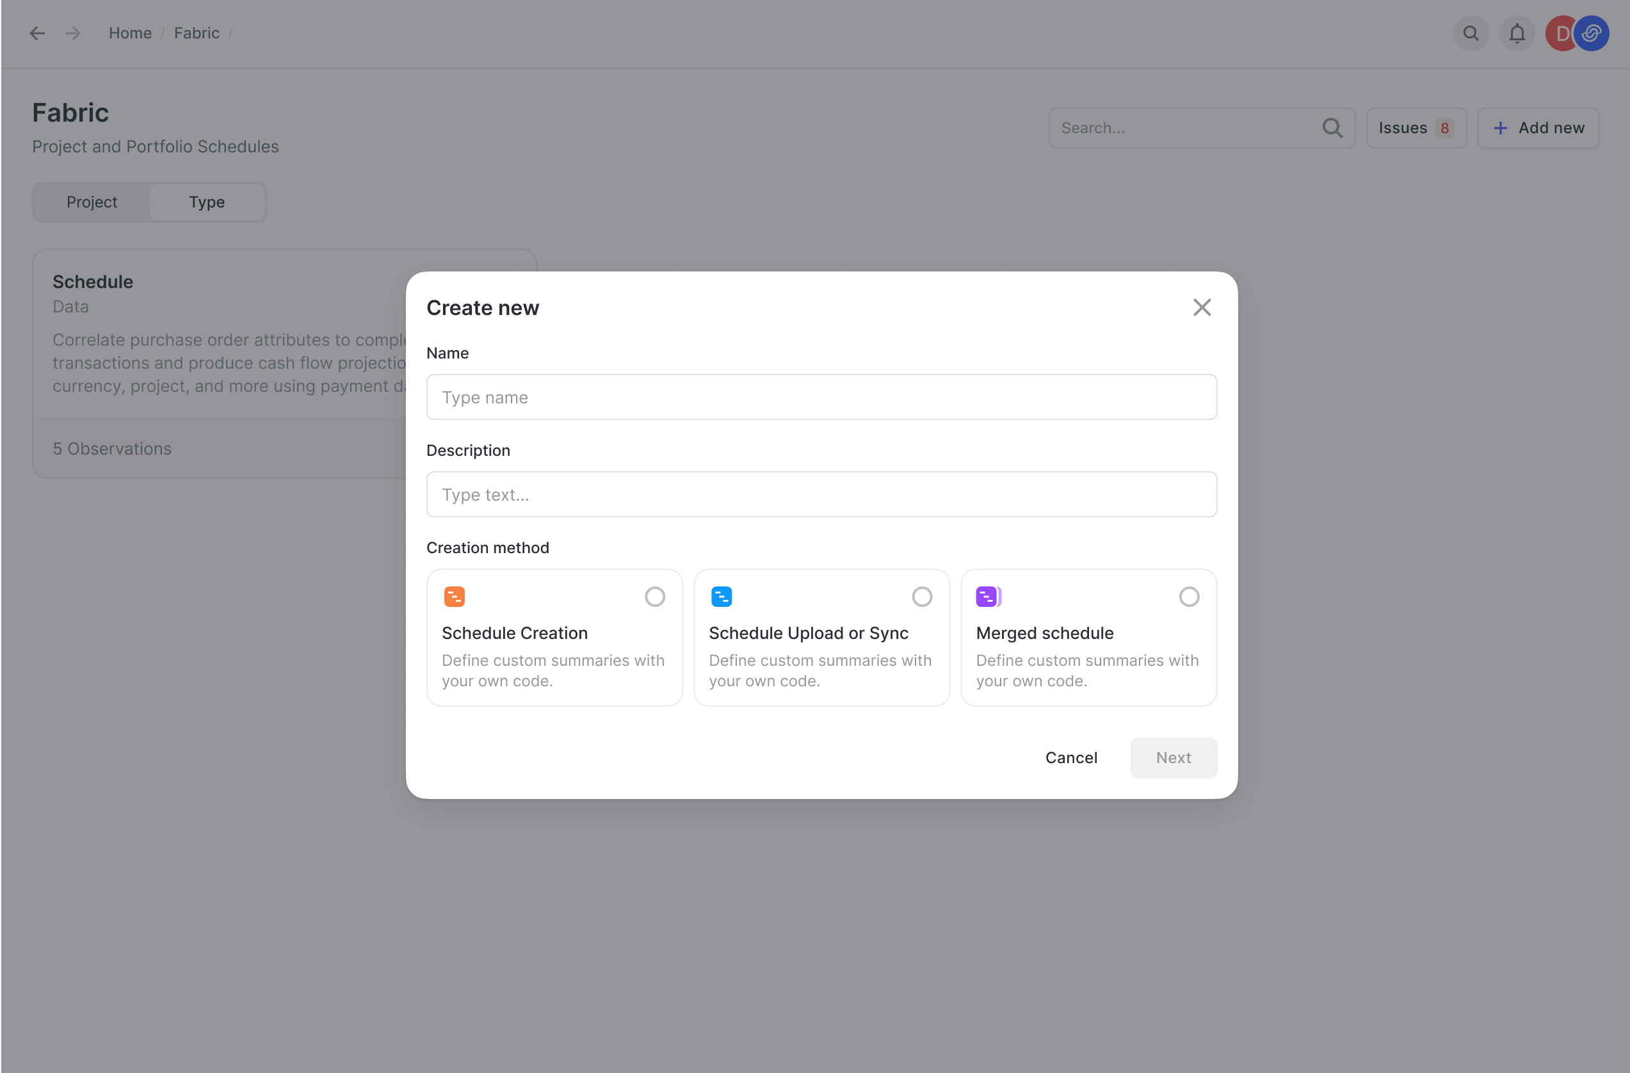Screen dimensions: 1630x1073
Task: Select the Schedule Creation radio button
Action: pos(655,597)
